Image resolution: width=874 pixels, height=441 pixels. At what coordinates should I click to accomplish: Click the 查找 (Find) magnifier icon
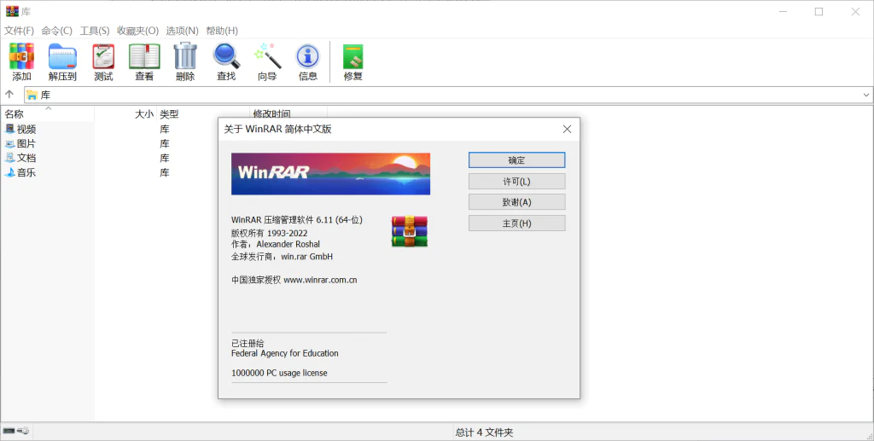click(x=226, y=56)
